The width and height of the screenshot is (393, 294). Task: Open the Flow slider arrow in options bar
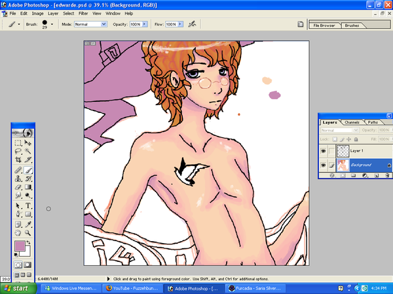(x=180, y=24)
